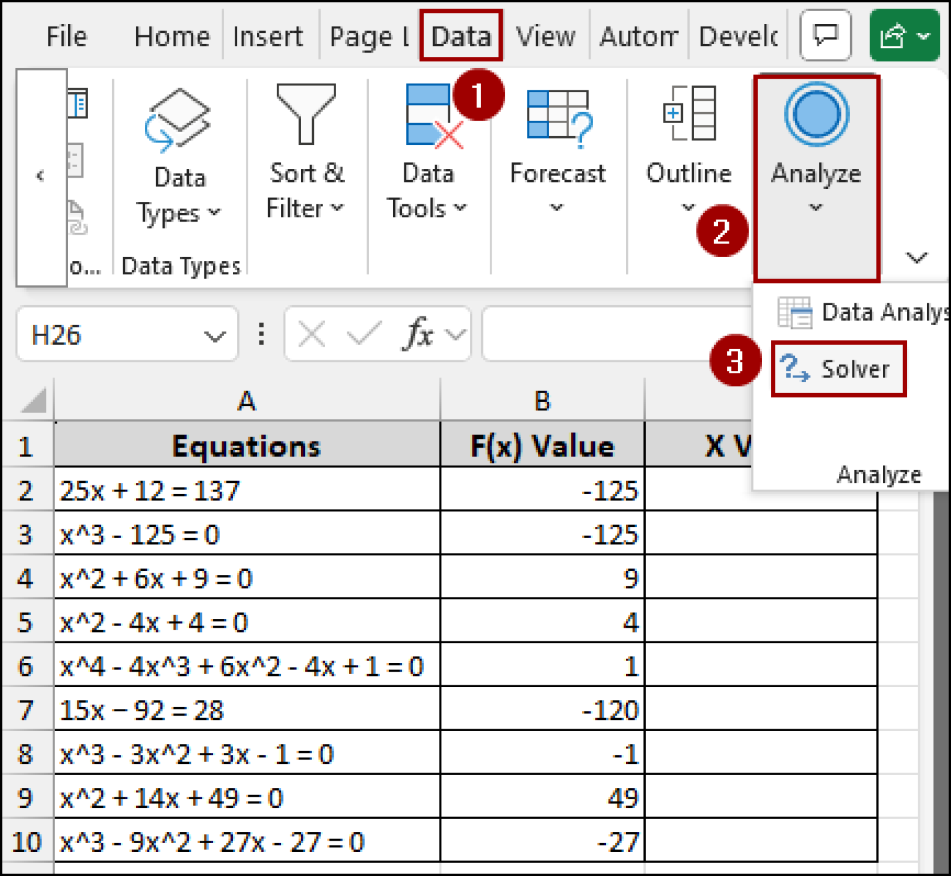Expand the Name Box dropdown
Image resolution: width=951 pixels, height=876 pixels.
click(214, 336)
